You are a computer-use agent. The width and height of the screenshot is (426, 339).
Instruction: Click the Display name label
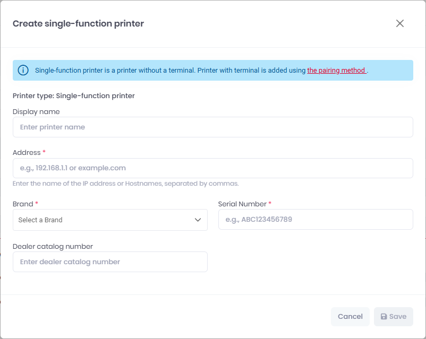point(36,112)
